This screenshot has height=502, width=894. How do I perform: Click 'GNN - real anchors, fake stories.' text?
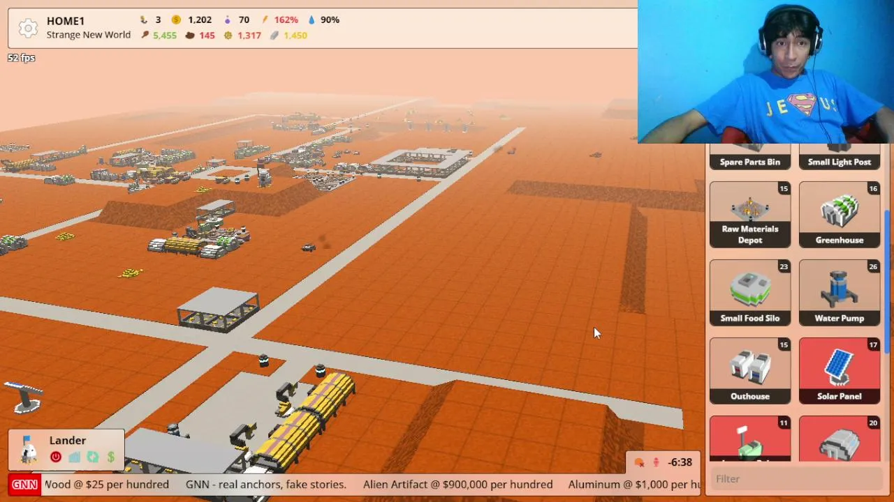tap(266, 485)
